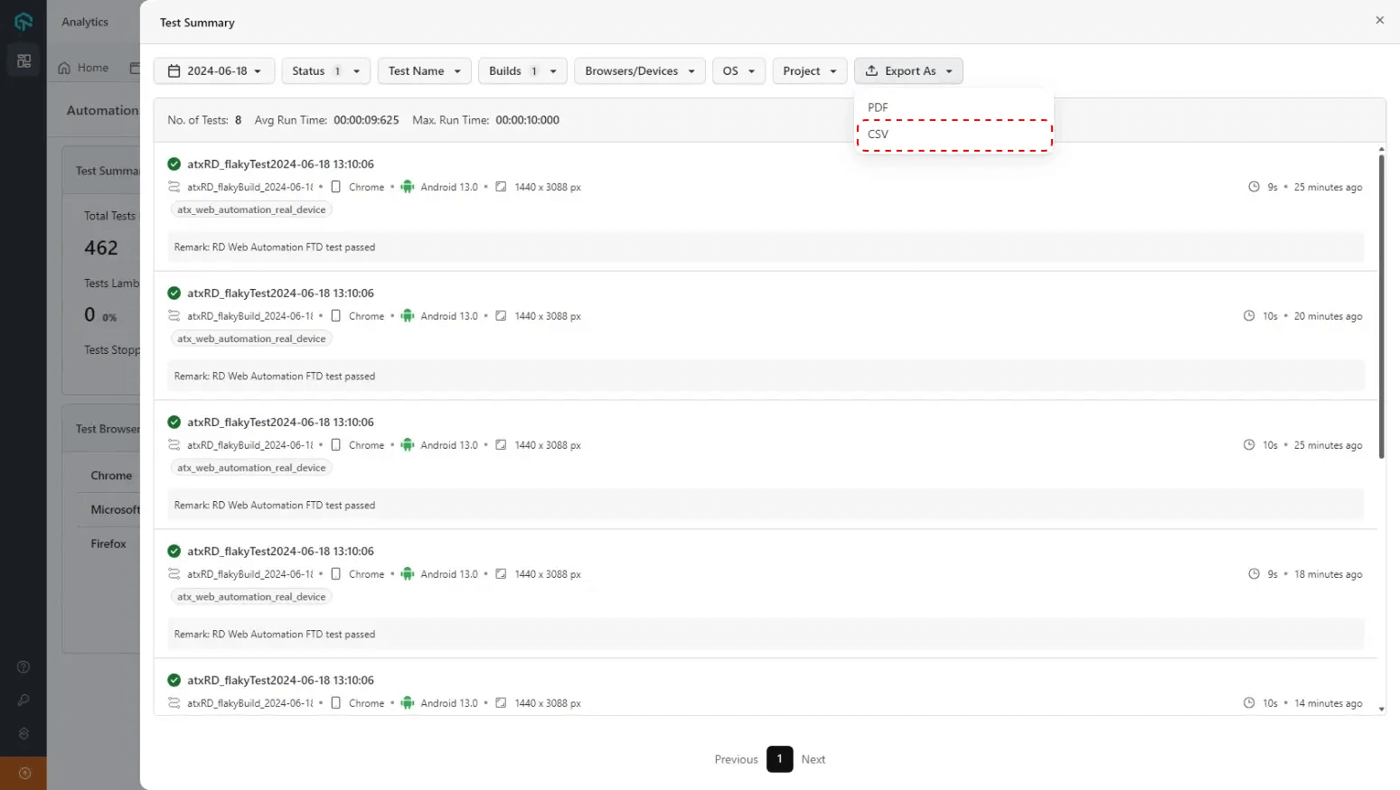Open the Status filter dropdown
The width and height of the screenshot is (1400, 790).
coord(325,70)
